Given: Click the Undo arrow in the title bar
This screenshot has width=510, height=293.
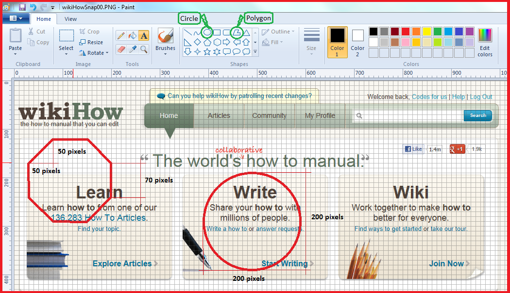Looking at the screenshot, I should (33, 7).
